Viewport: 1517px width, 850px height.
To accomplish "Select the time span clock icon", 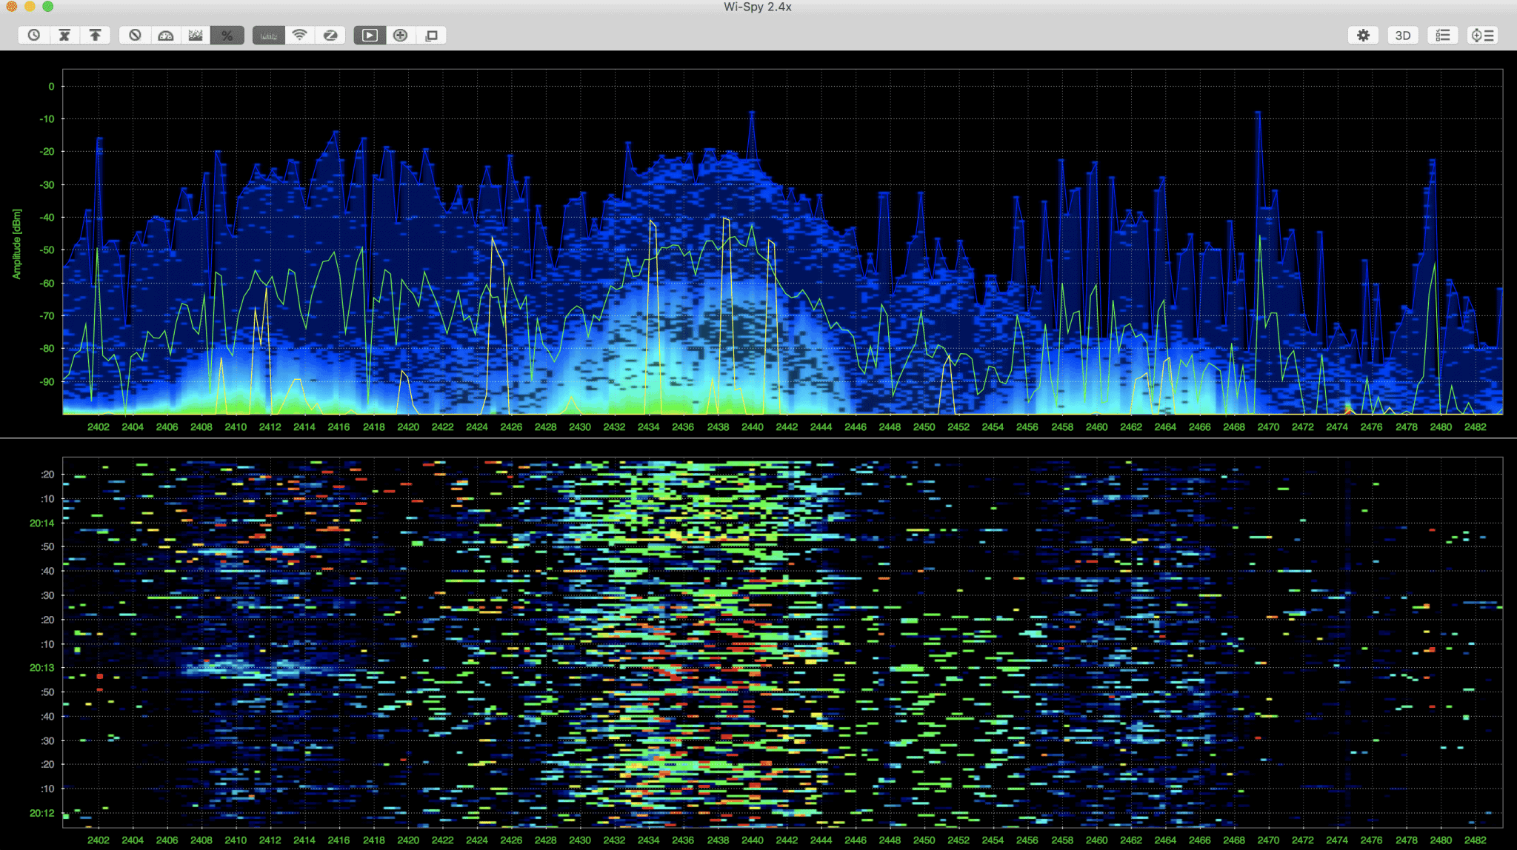I will tap(33, 35).
